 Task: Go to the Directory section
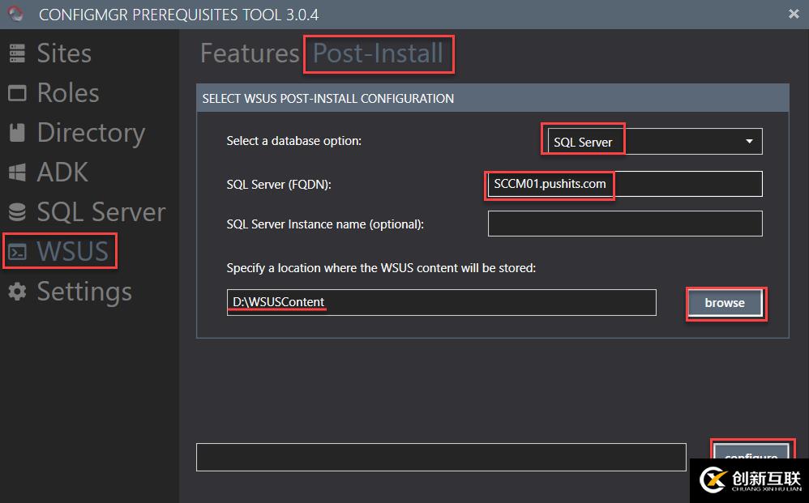pyautogui.click(x=91, y=133)
